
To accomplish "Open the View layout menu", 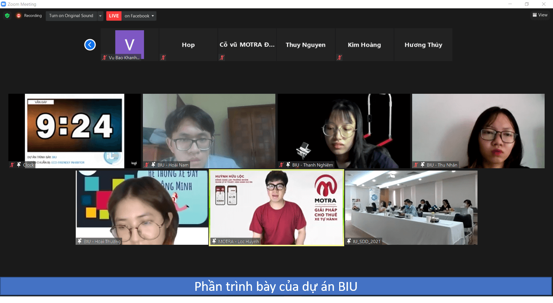I will (540, 15).
